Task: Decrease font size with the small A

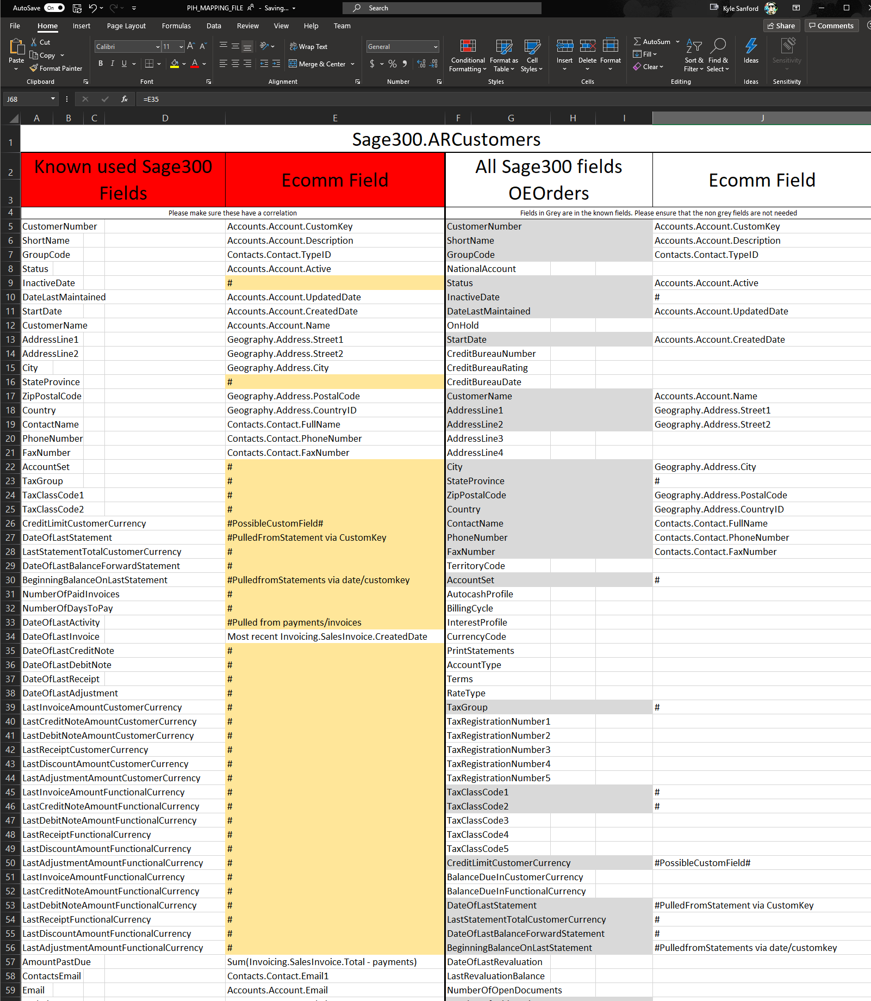Action: tap(203, 46)
